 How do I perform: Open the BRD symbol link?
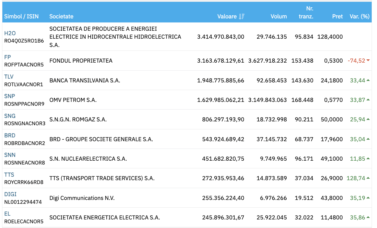(10, 136)
